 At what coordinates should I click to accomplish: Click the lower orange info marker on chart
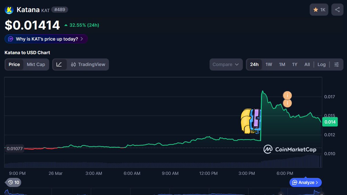287,103
